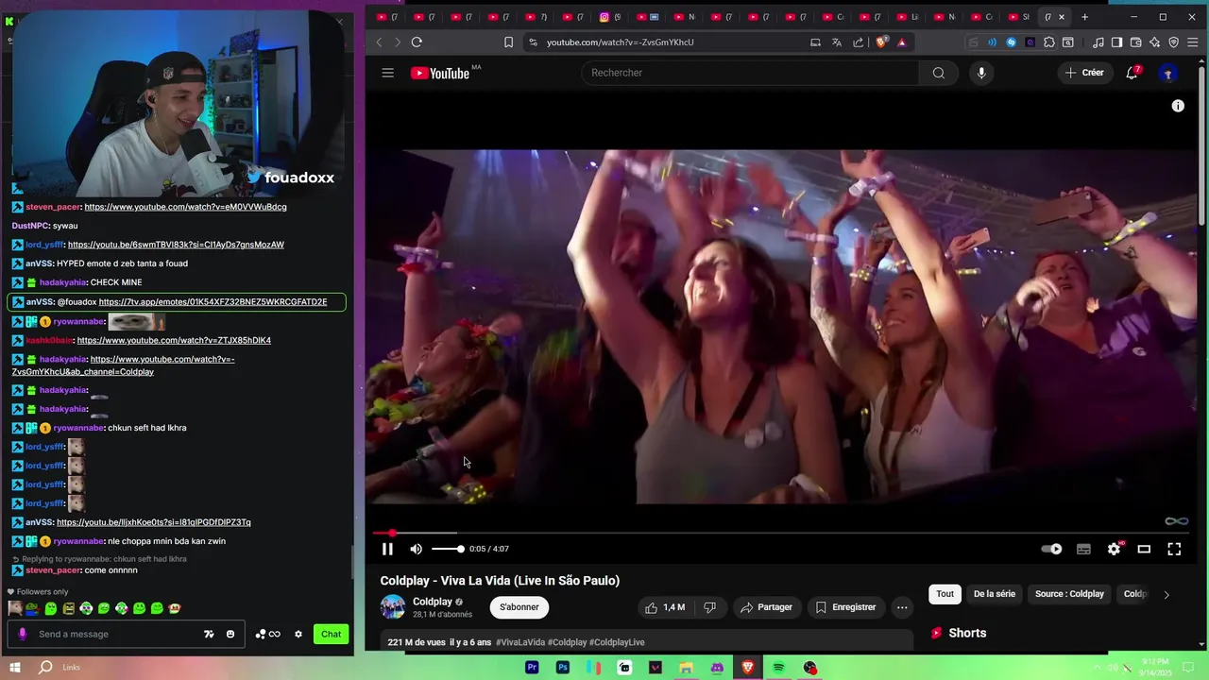This screenshot has width=1209, height=680.
Task: Open the Brave Rewards triangle icon
Action: point(901,42)
